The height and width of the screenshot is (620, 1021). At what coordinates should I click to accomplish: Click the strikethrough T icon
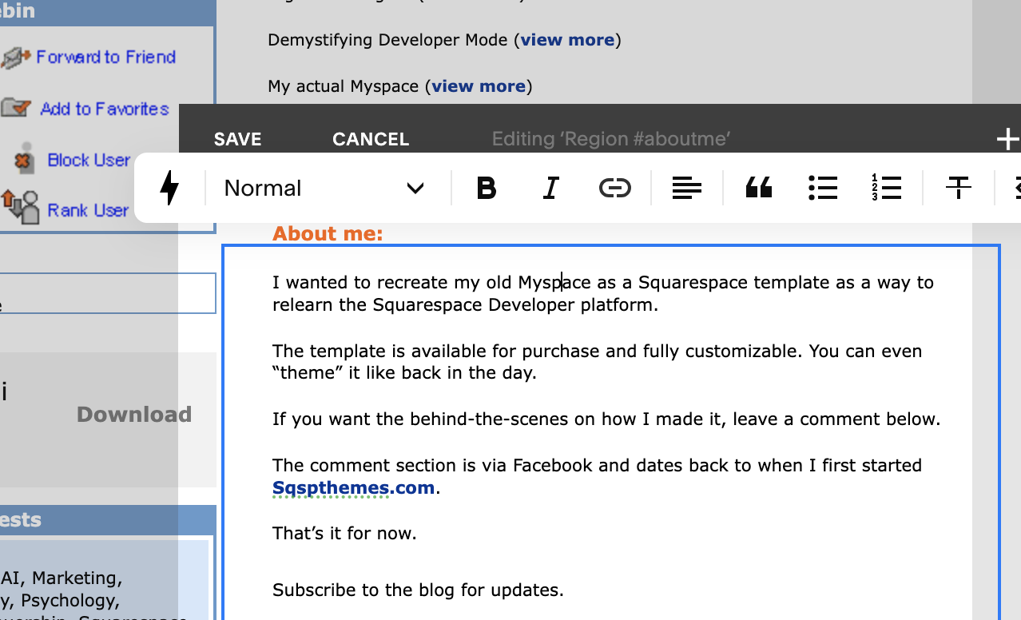pyautogui.click(x=958, y=189)
